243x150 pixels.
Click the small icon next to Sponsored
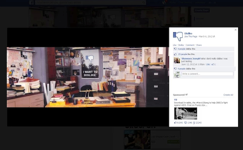pyautogui.click(x=186, y=95)
